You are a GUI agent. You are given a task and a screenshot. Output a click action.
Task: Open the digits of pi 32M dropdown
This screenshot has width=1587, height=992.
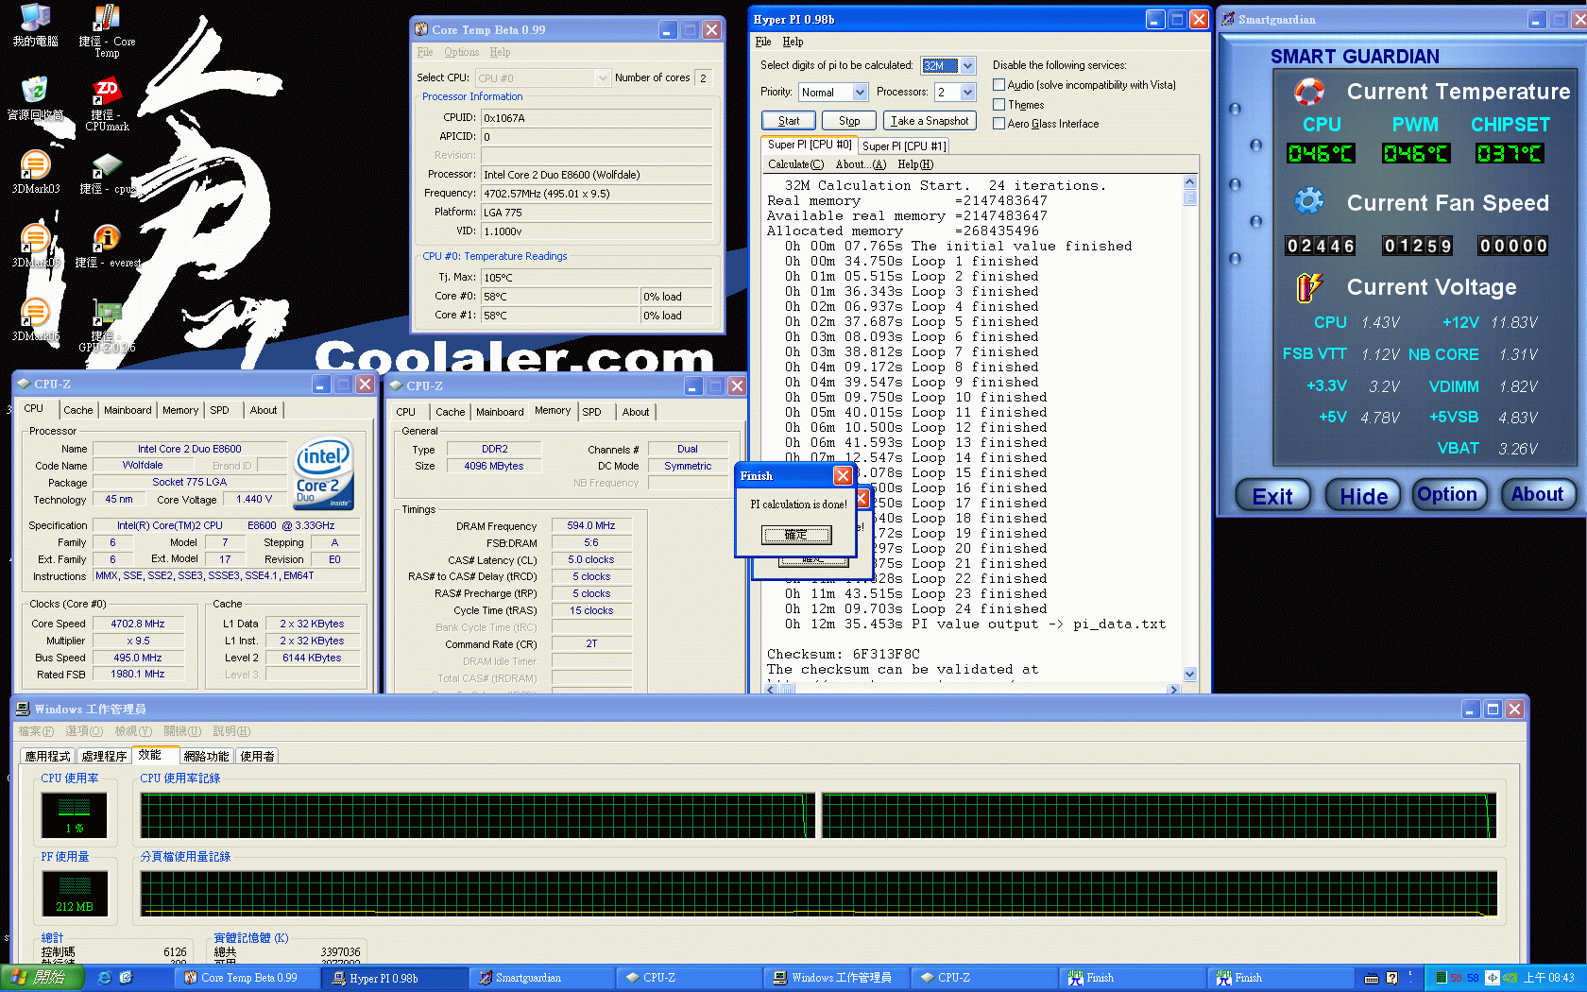tap(967, 65)
